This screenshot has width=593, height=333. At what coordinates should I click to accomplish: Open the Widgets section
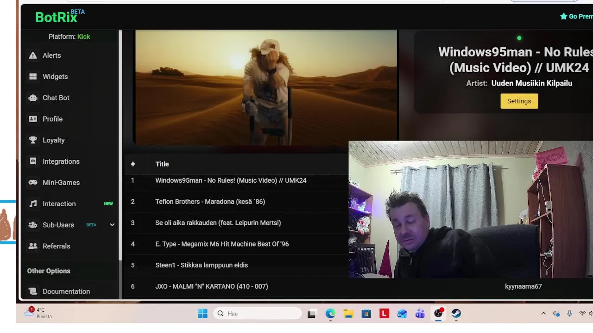[x=55, y=77]
